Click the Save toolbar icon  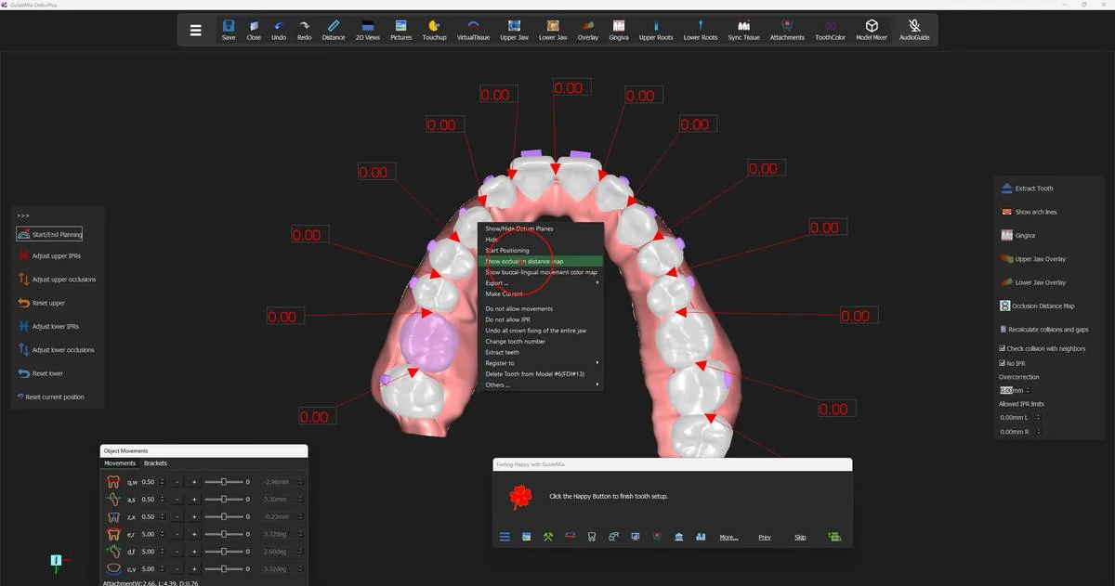pos(229,30)
